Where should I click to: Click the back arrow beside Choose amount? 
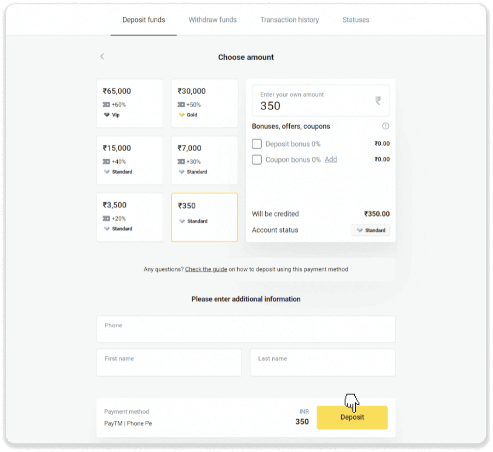[x=102, y=56]
